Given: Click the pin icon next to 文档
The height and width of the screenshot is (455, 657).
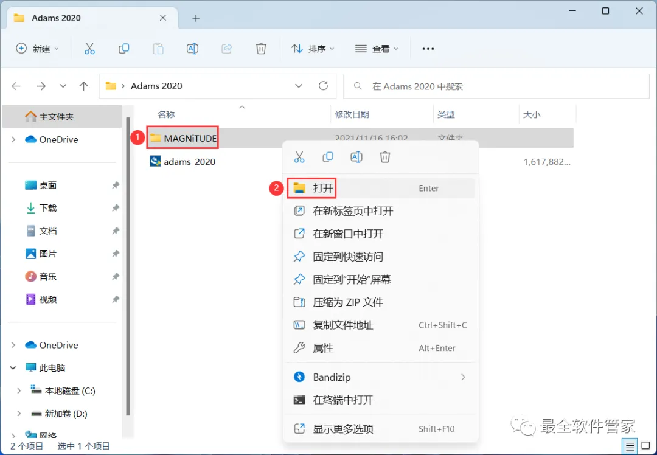Looking at the screenshot, I should click(116, 231).
